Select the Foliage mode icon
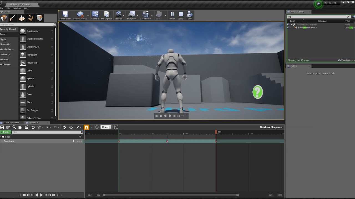The width and height of the screenshot is (355, 199). pos(31,18)
